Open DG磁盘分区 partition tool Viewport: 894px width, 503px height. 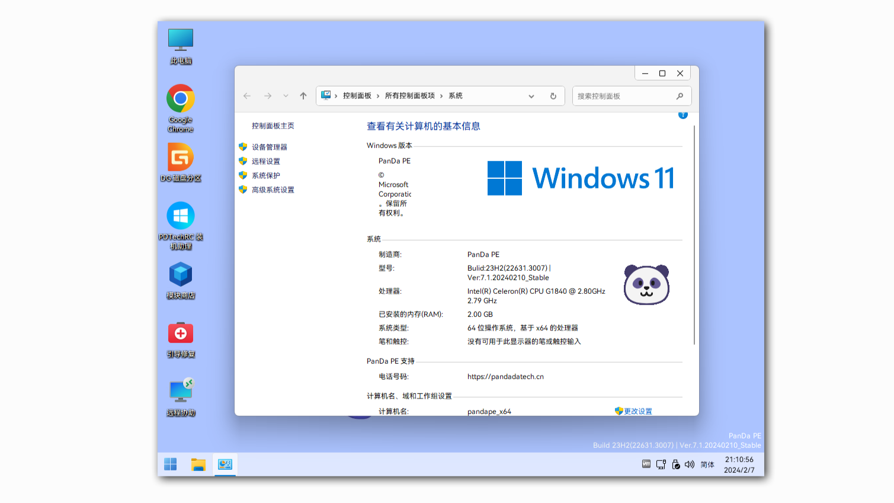pyautogui.click(x=180, y=156)
